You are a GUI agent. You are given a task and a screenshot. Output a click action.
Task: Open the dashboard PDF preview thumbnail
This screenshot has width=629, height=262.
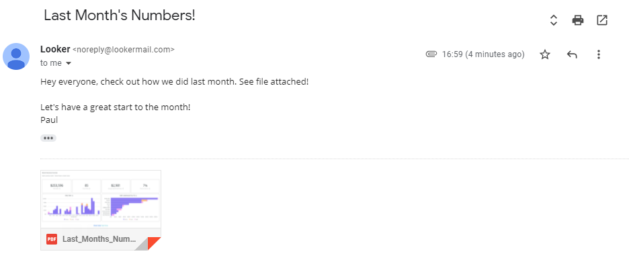point(101,200)
